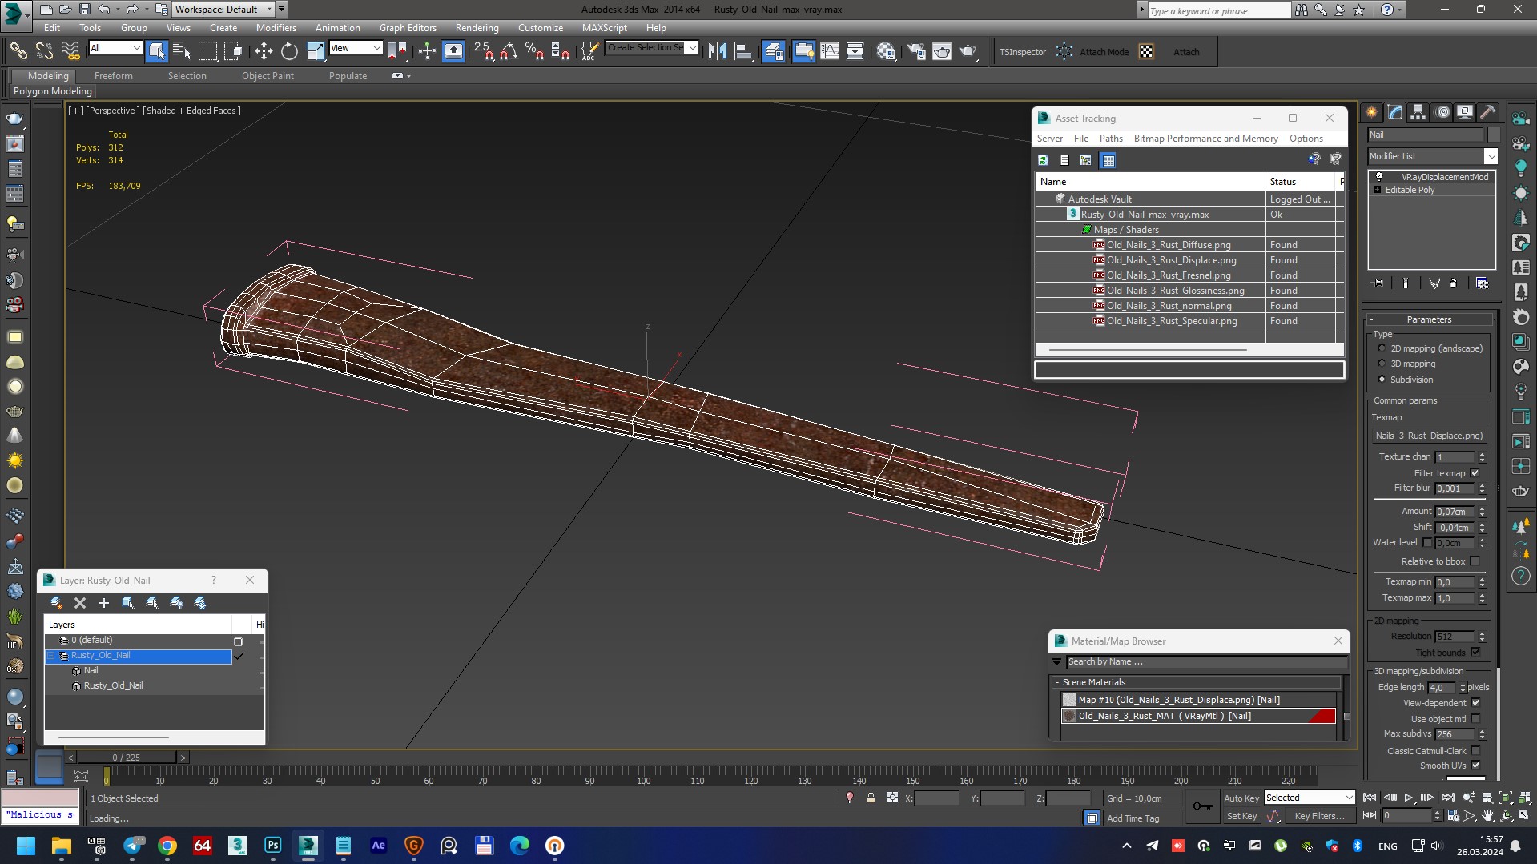Click the Mirror tool icon

coord(718,51)
